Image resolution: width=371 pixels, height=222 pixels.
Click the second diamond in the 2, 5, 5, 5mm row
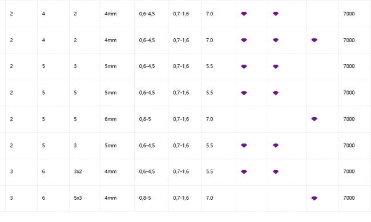[276, 93]
